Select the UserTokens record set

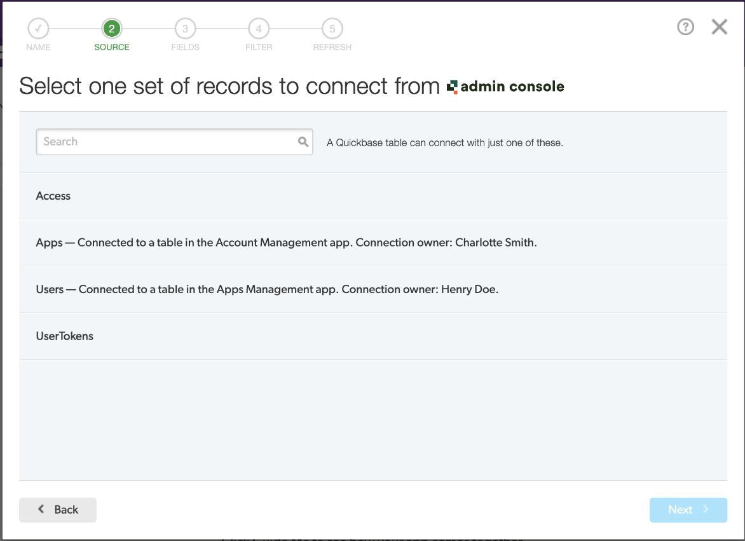[x=373, y=336]
